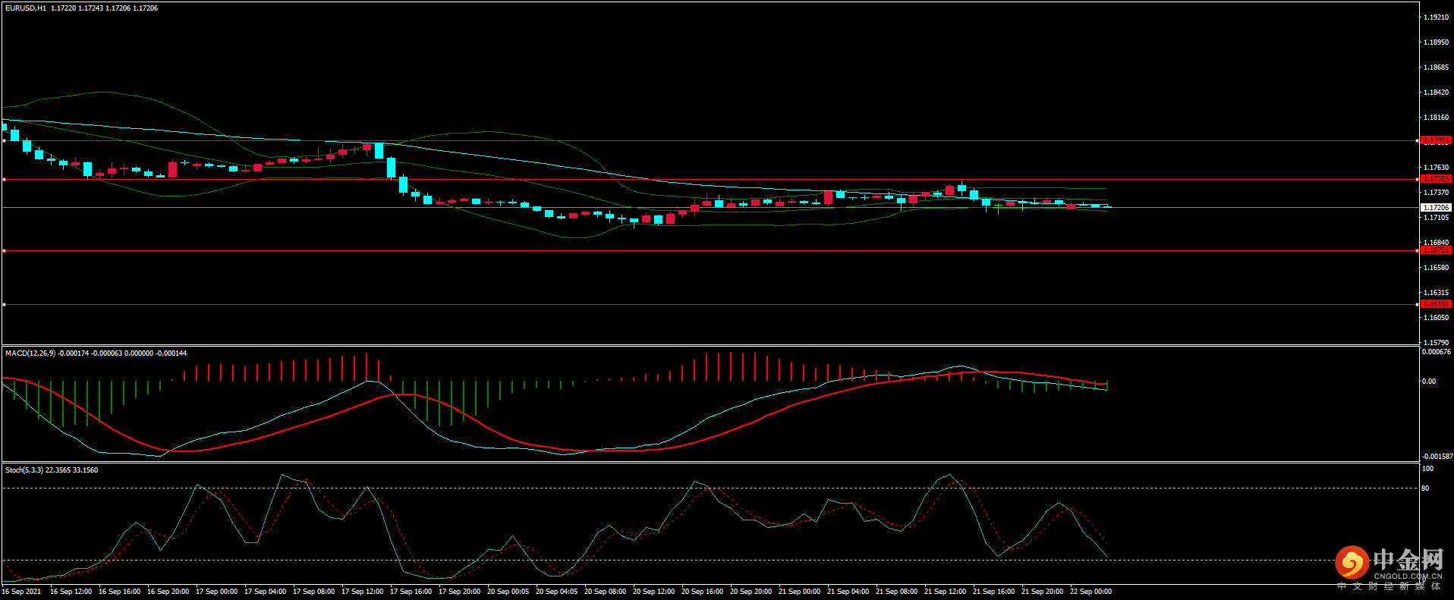Viewport: 1454px width, 600px height.
Task: Select left handle of the 1.17505 line
Action: click(x=4, y=180)
